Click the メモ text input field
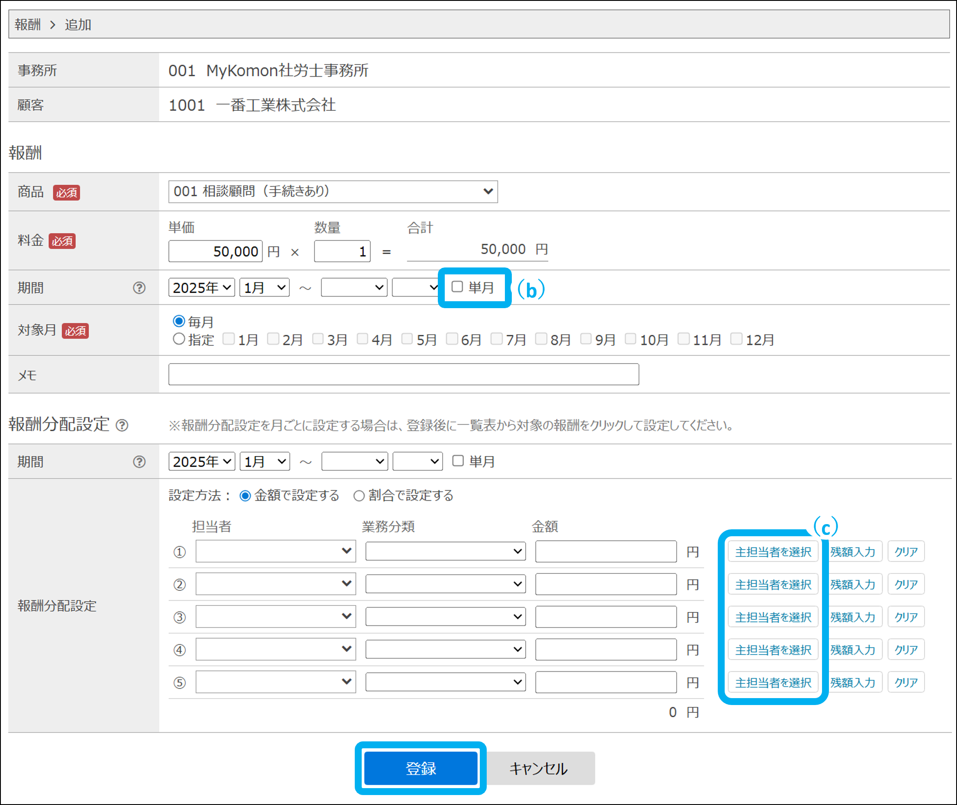The height and width of the screenshot is (805, 957). 403,375
